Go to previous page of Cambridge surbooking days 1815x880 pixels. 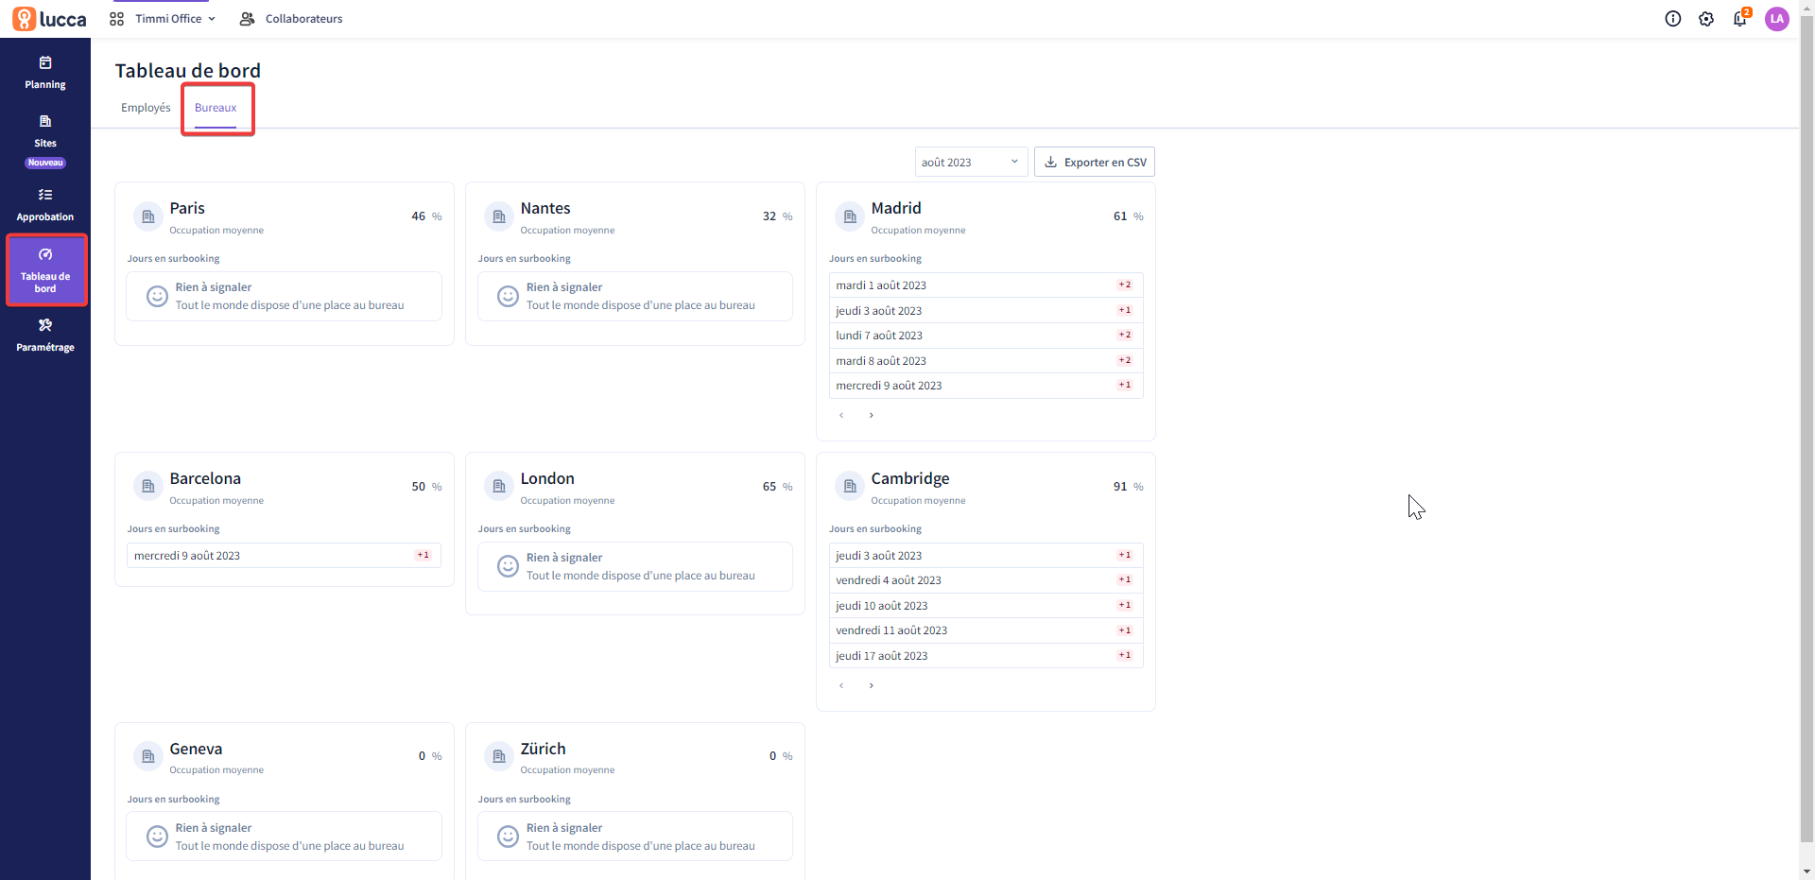(841, 685)
